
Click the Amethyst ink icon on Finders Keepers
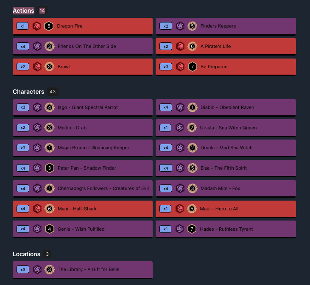click(180, 26)
